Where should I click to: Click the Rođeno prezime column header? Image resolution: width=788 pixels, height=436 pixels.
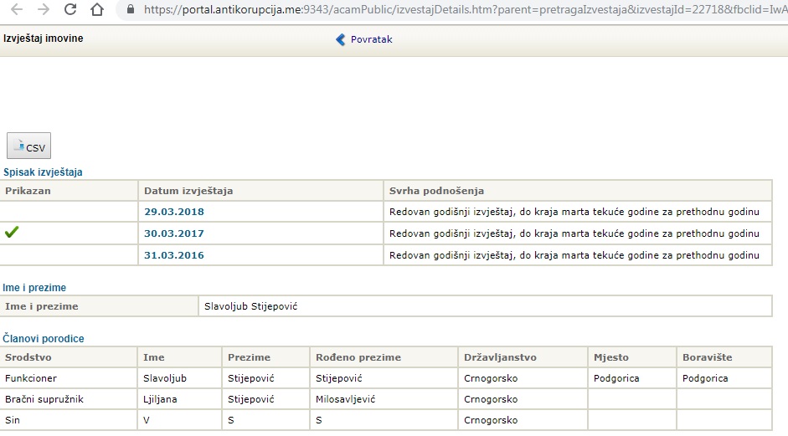coord(358,357)
